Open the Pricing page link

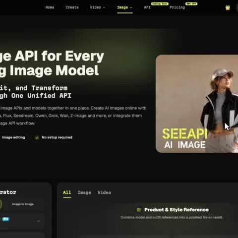click(x=177, y=7)
